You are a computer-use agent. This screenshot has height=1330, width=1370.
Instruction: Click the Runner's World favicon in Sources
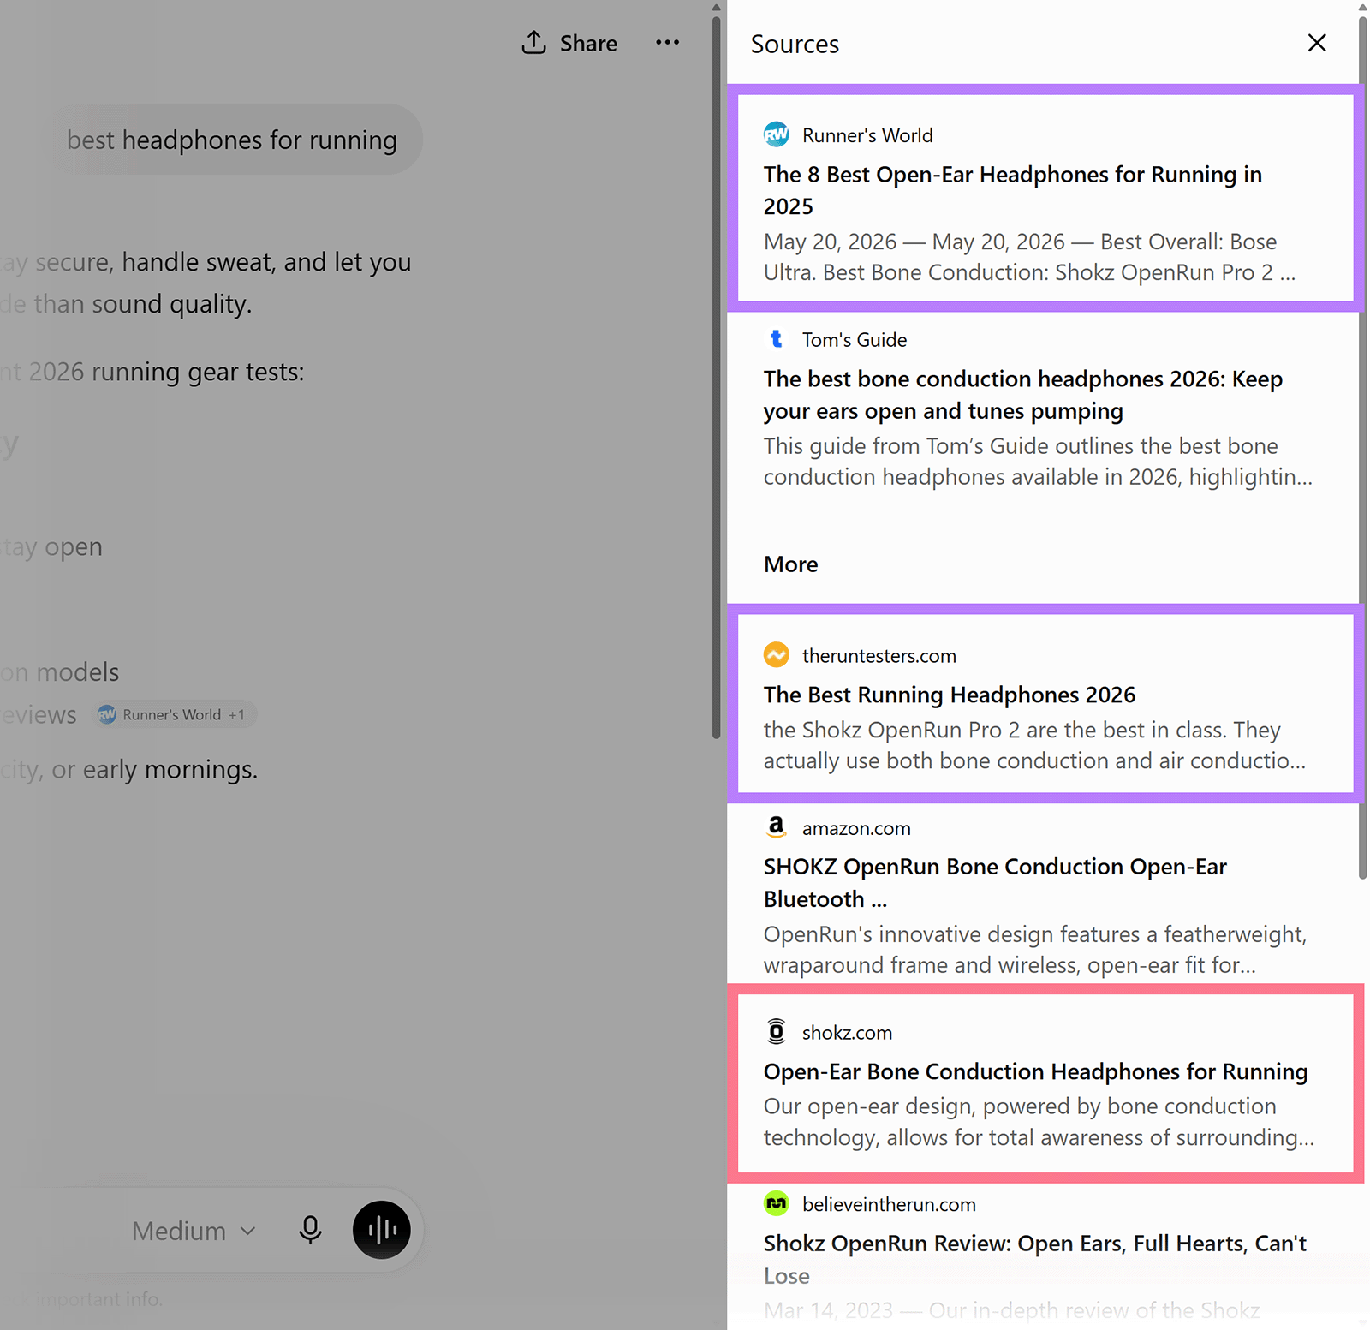[777, 134]
